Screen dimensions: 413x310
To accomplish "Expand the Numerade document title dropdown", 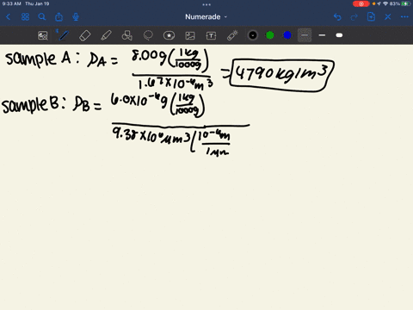I will coord(206,17).
